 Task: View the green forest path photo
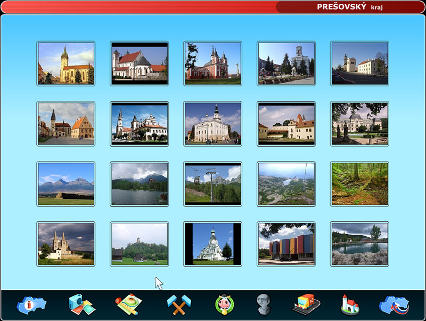click(359, 184)
